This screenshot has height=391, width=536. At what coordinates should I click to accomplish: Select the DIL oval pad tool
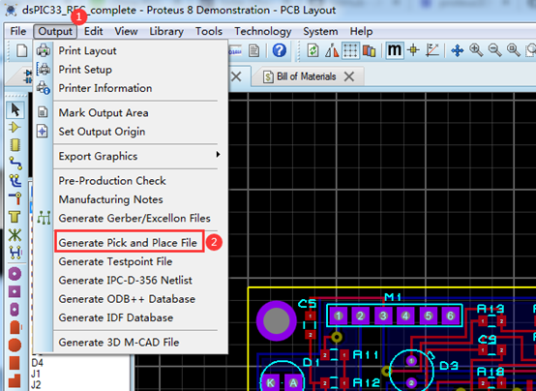(x=15, y=310)
